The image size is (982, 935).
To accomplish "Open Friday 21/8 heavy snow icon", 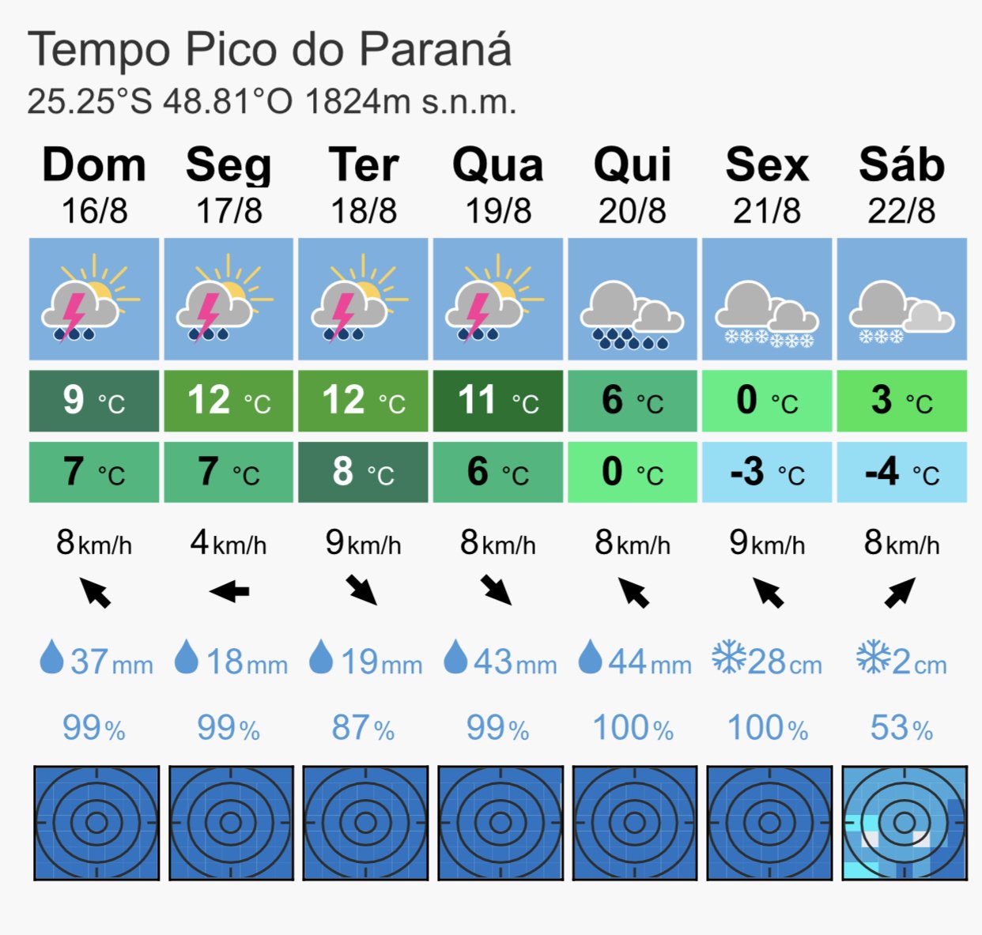I will pyautogui.click(x=767, y=300).
